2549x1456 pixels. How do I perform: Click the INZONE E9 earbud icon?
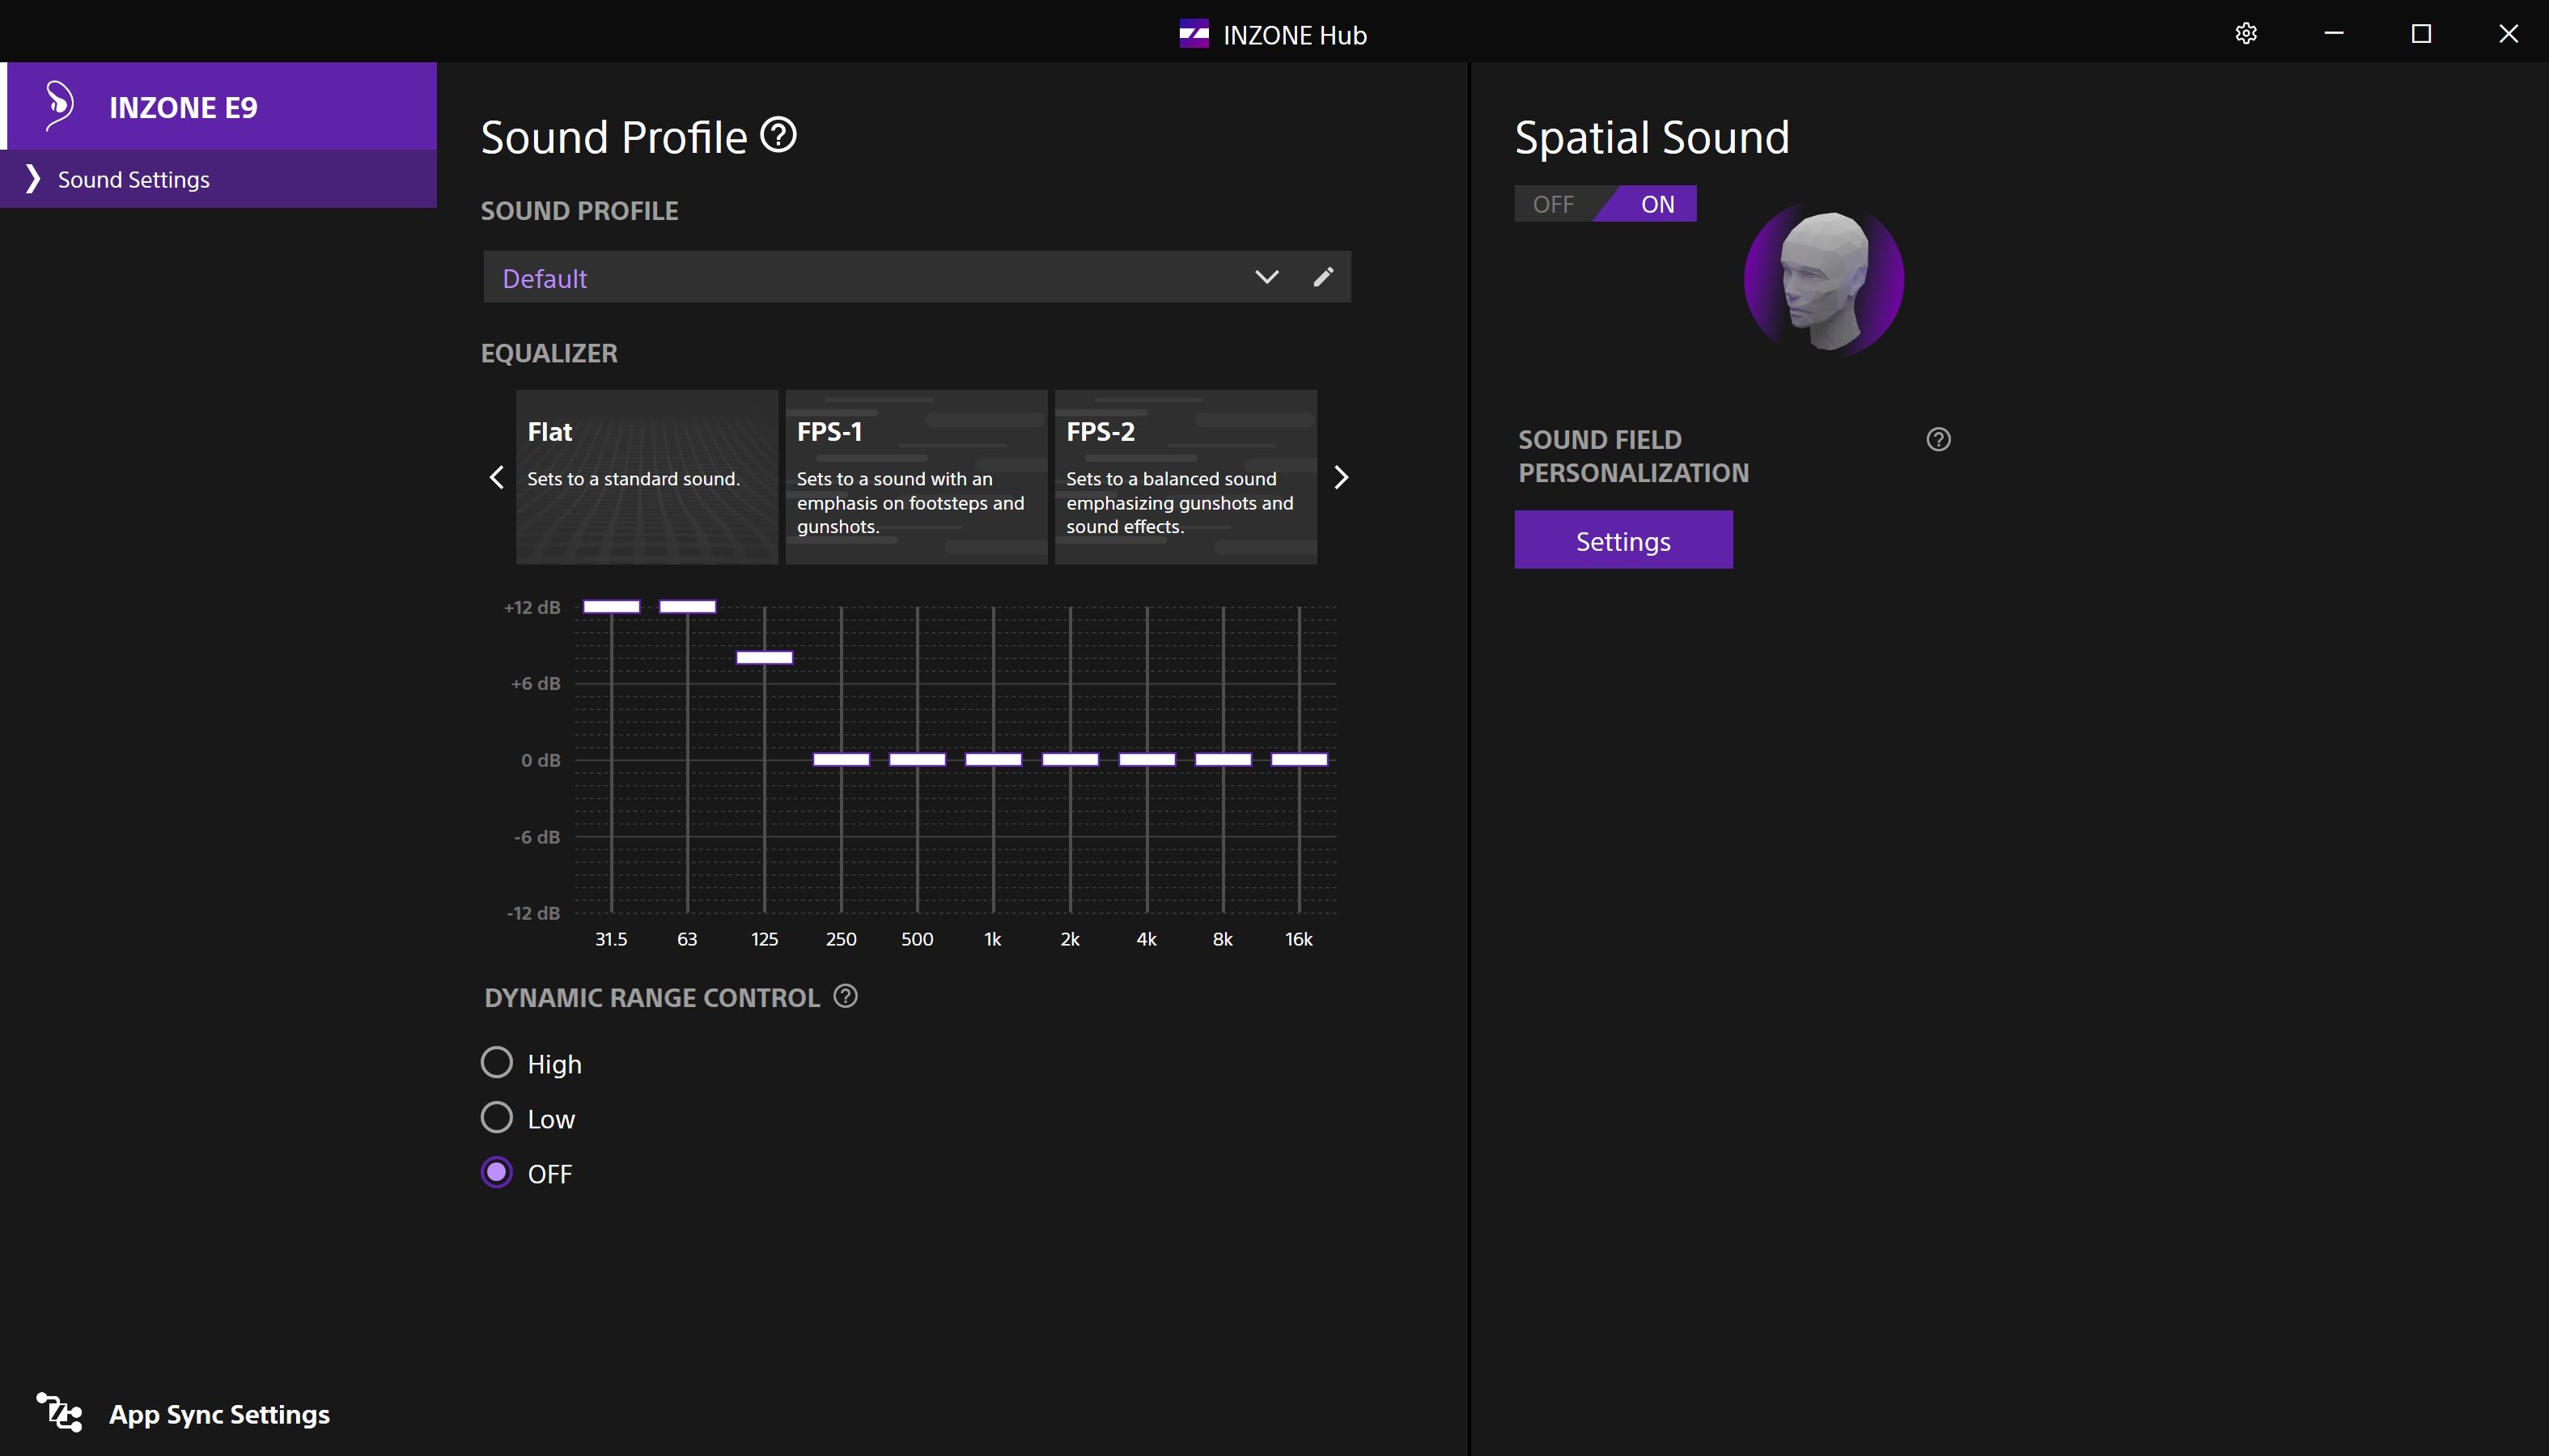click(x=59, y=105)
